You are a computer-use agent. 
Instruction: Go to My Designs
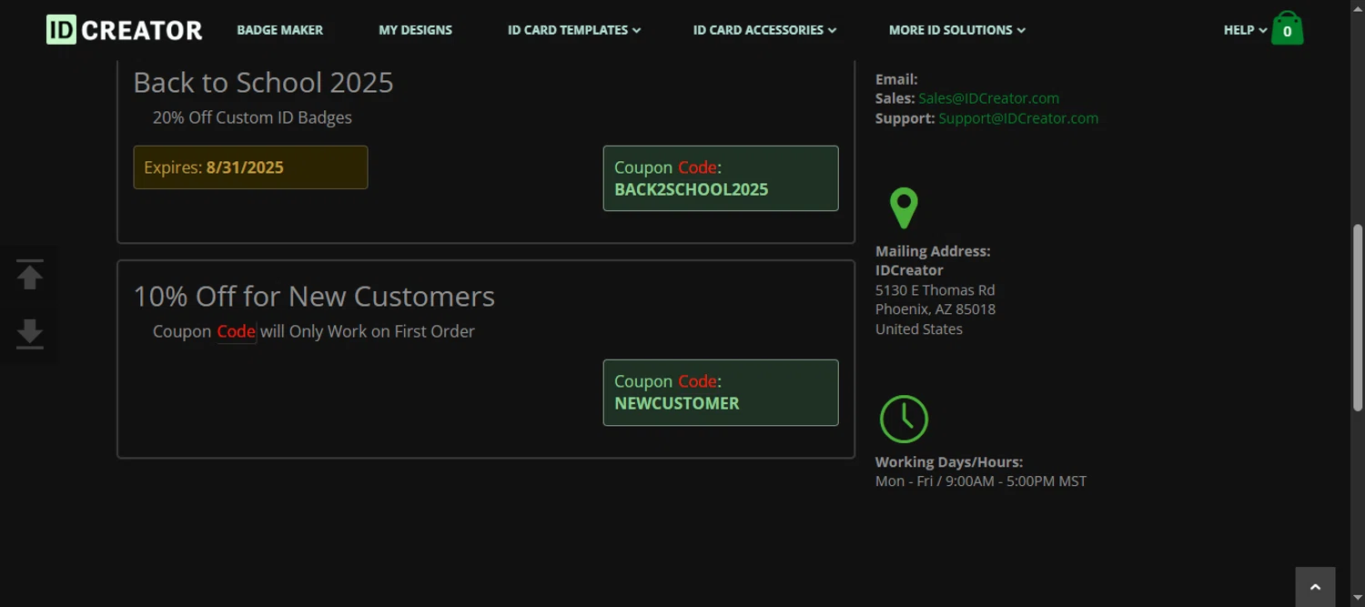(x=415, y=30)
